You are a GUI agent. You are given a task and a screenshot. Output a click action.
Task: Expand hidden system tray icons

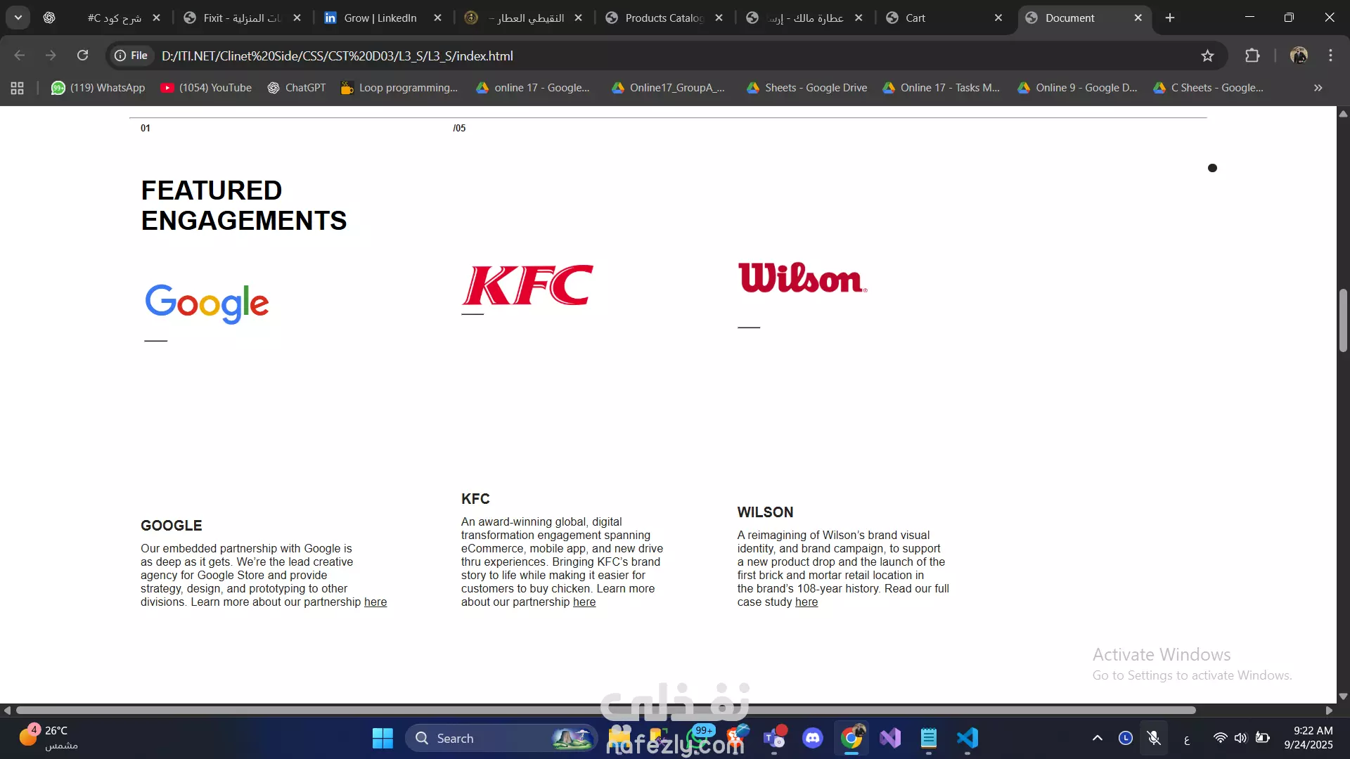[1097, 738]
